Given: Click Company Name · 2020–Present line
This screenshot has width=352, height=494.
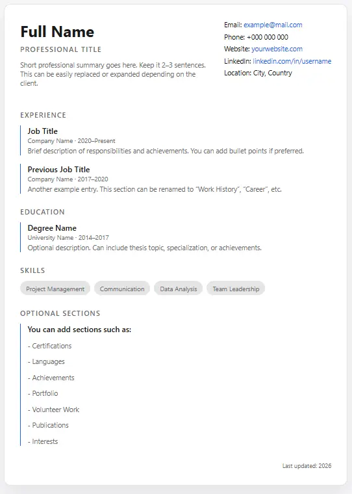Looking at the screenshot, I should click(71, 141).
